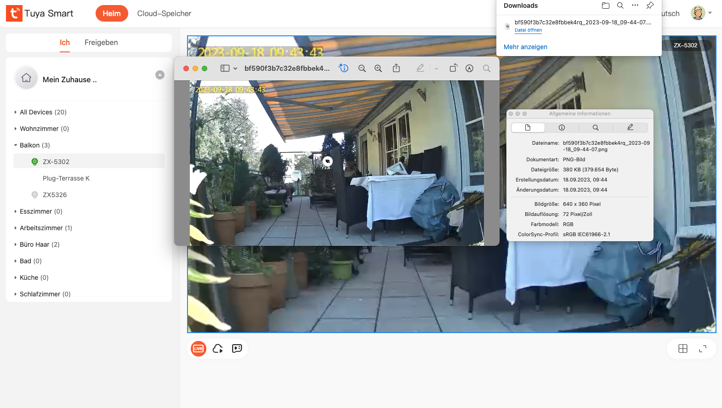This screenshot has width=722, height=408.
Task: Collapse the Balkon device group
Action: pyautogui.click(x=16, y=145)
